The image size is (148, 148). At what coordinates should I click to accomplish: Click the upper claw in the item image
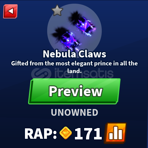82,24
